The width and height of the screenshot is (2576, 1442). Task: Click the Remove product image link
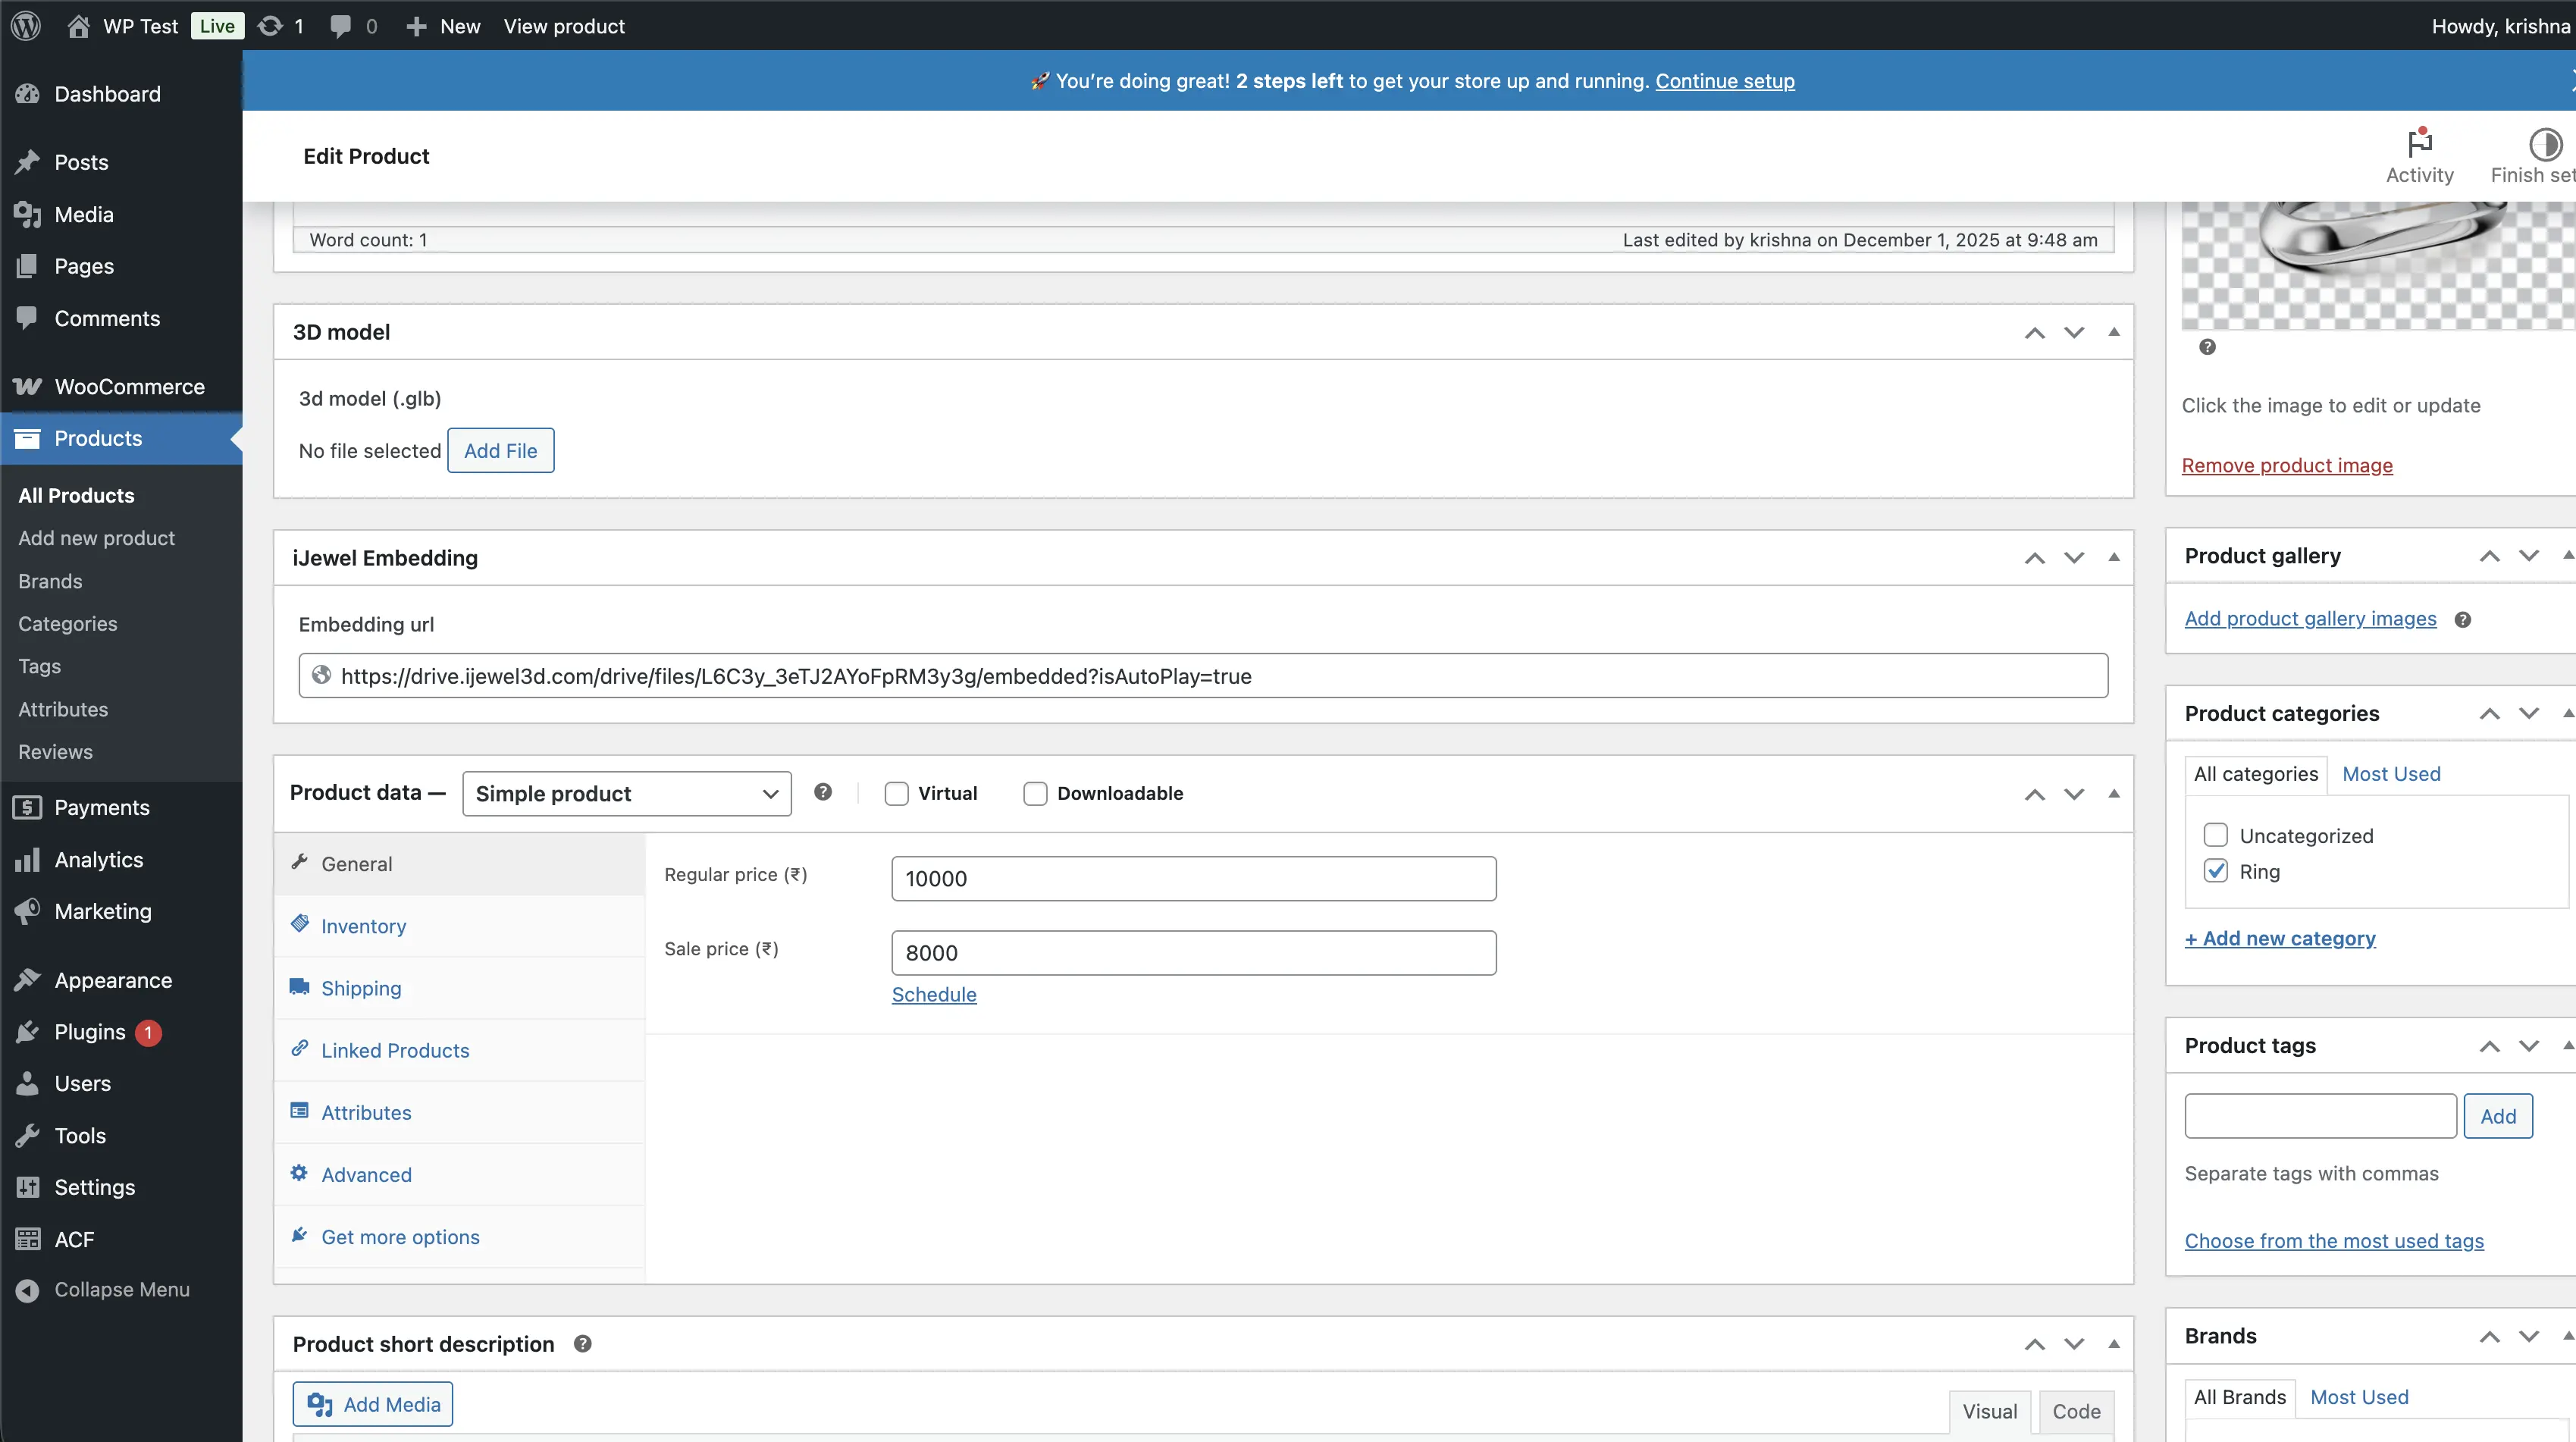pos(2287,465)
